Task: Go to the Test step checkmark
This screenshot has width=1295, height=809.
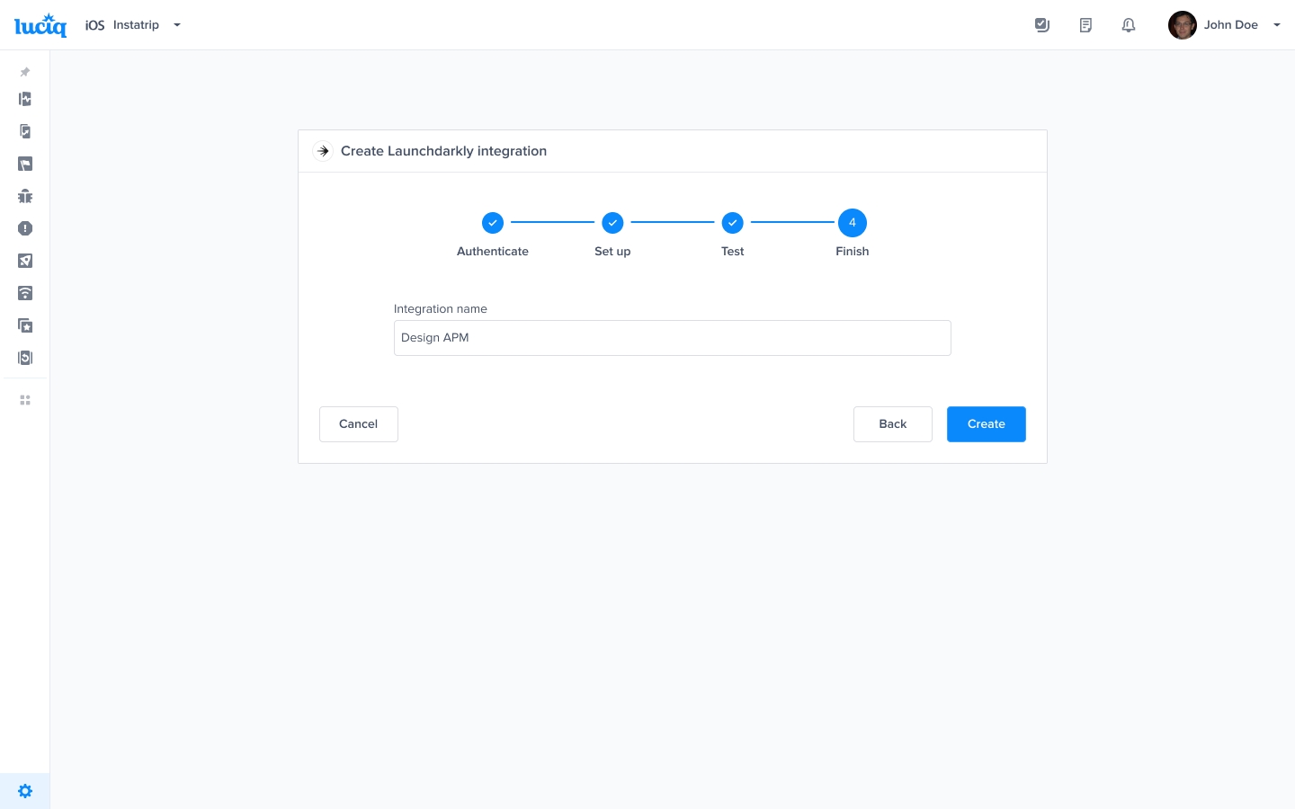Action: pyautogui.click(x=733, y=223)
